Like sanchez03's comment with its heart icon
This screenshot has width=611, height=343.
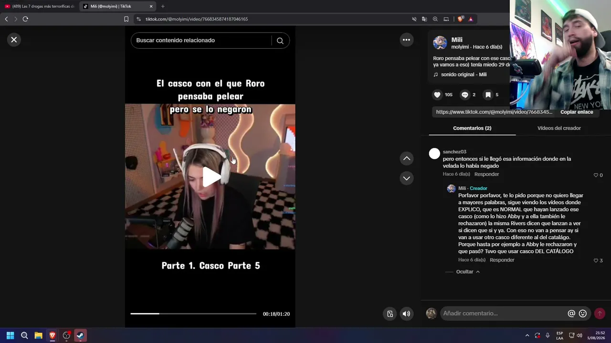point(596,175)
